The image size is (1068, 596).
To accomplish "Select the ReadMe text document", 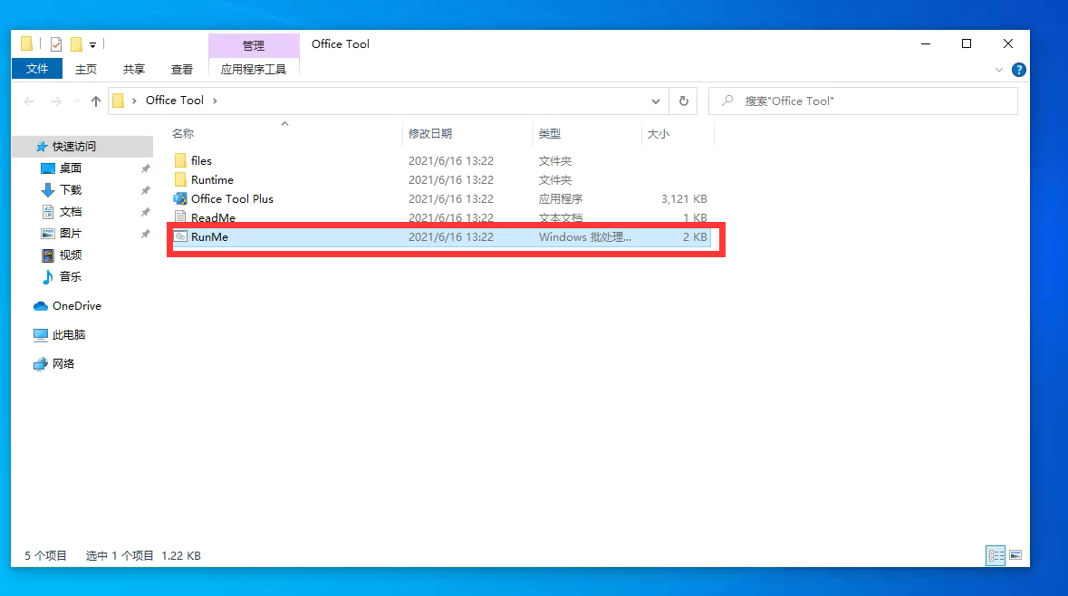I will 211,217.
